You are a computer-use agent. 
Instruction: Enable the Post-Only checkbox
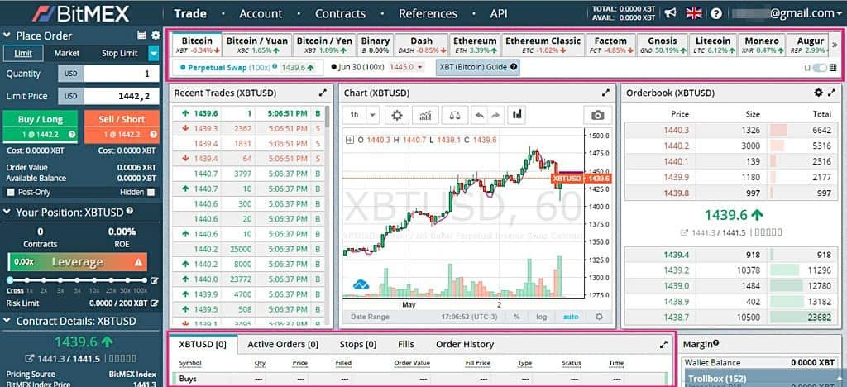click(x=10, y=192)
